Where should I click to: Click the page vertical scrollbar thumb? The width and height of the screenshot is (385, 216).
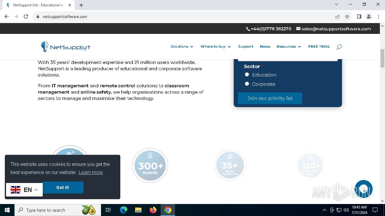tap(382, 58)
